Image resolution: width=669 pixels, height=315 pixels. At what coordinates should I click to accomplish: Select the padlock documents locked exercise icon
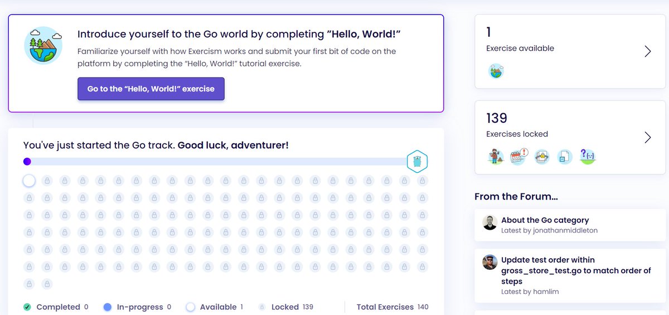(541, 157)
